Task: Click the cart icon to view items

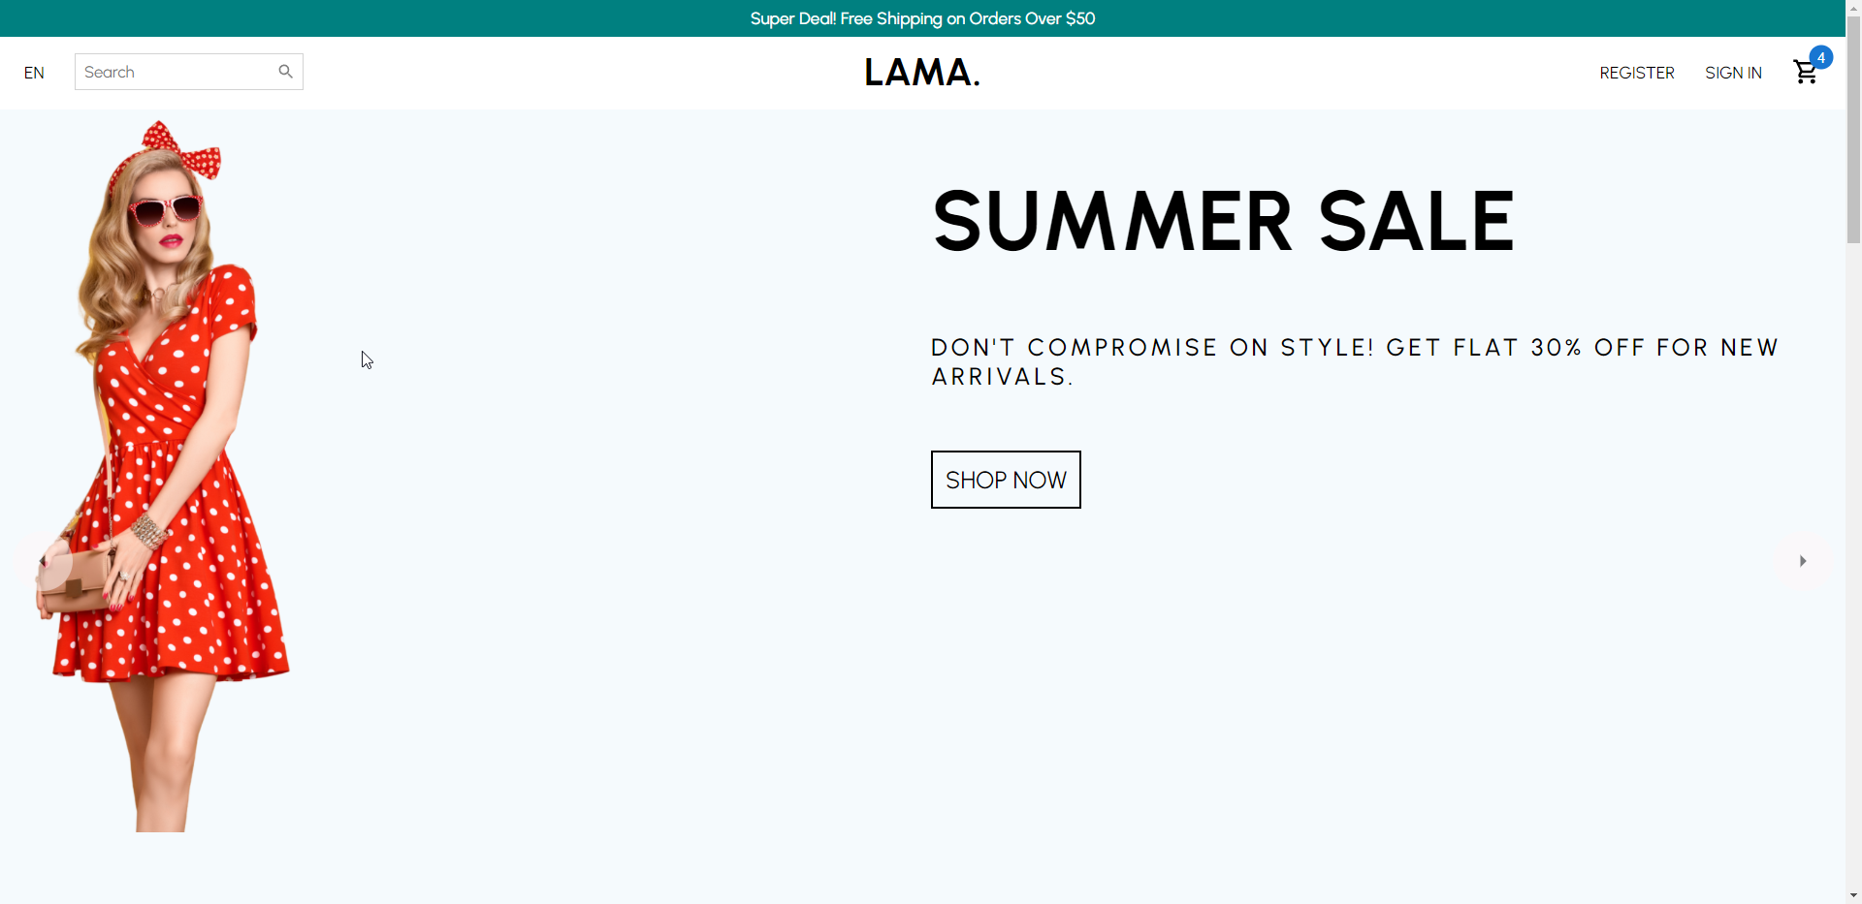Action: pyautogui.click(x=1806, y=73)
